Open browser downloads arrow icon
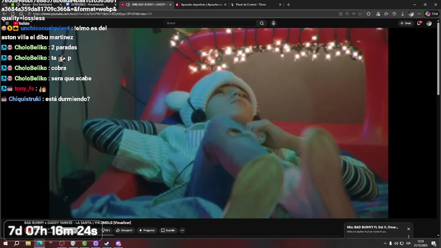The image size is (441, 248). point(402,14)
